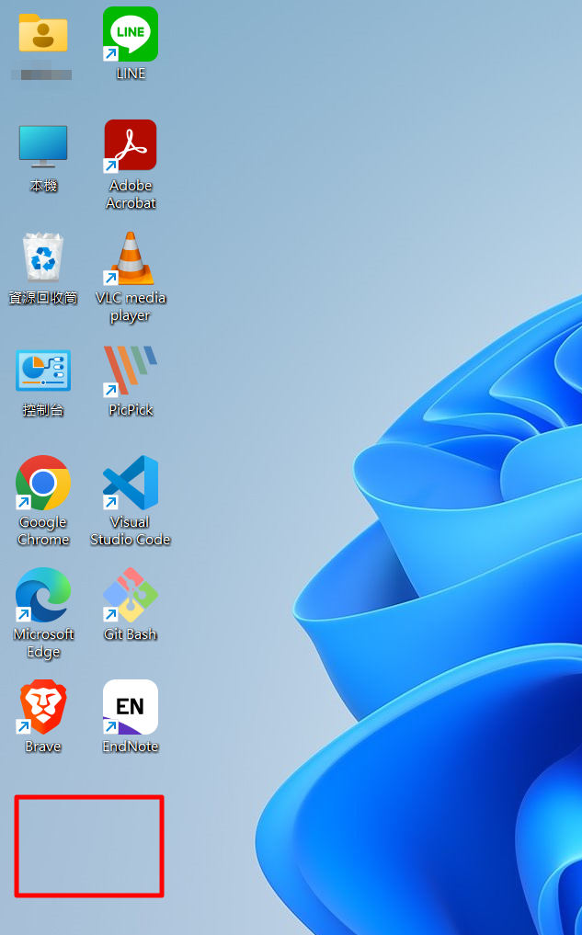The image size is (582, 935).
Task: Launch the LINE desktop shortcut
Action: [131, 34]
